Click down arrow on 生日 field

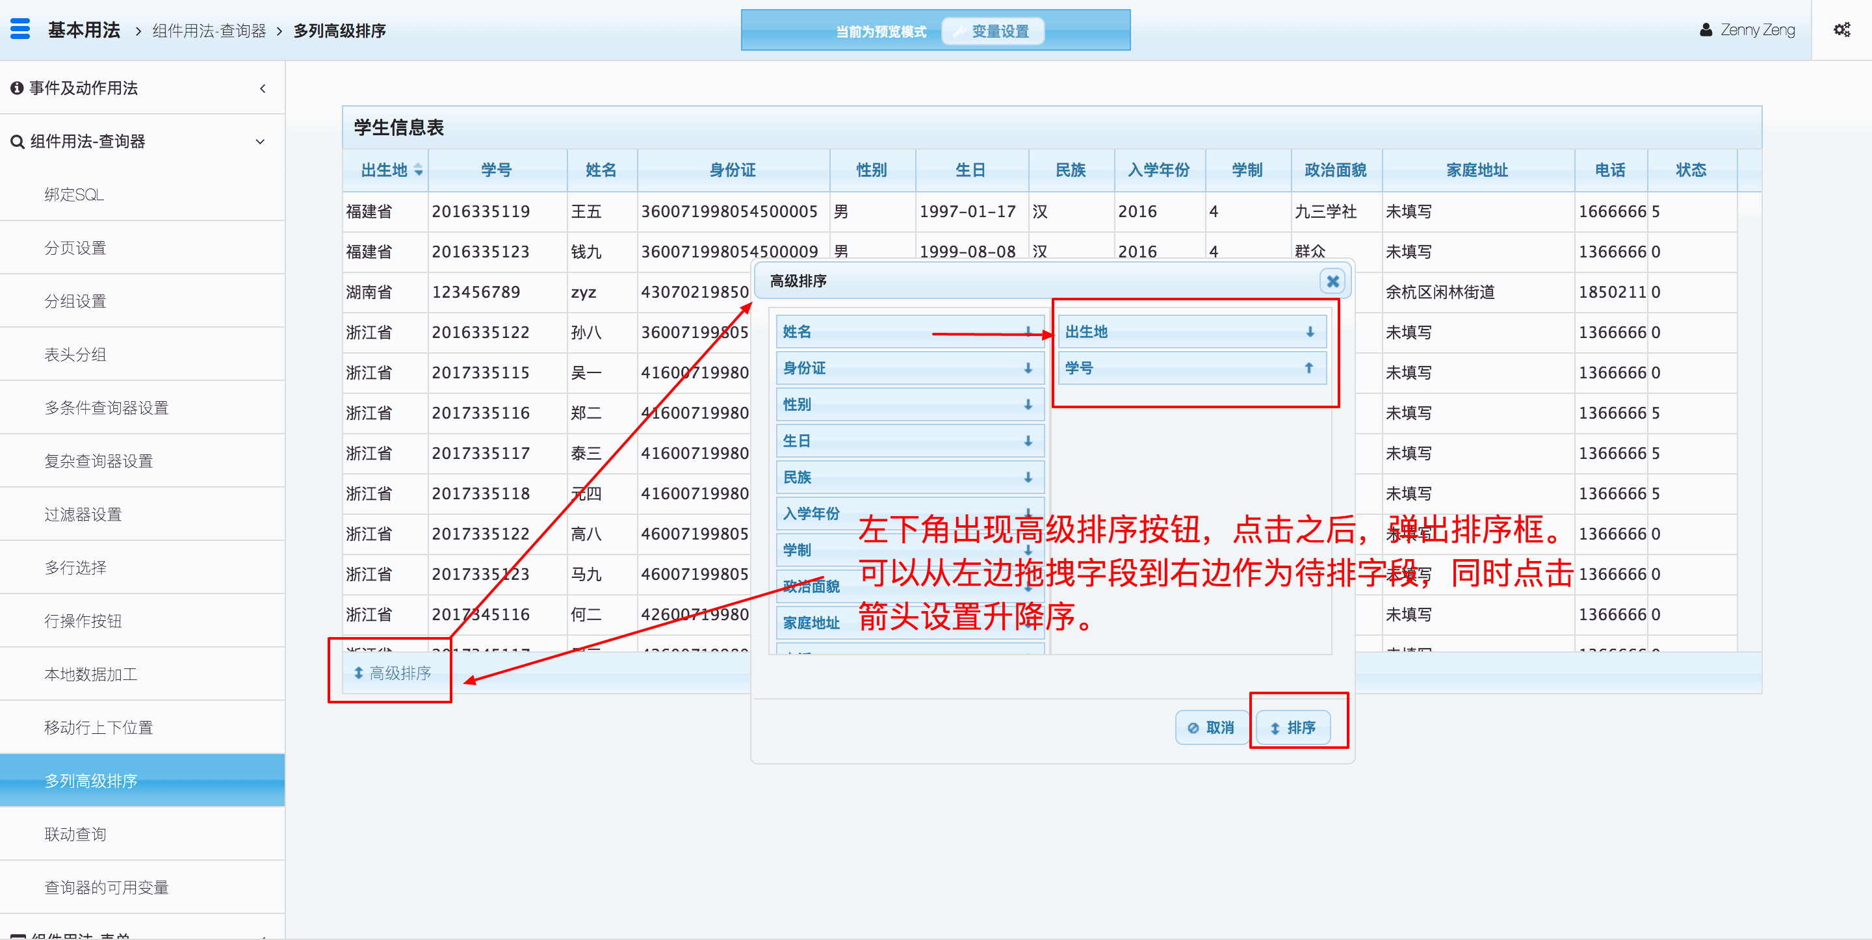click(x=1028, y=441)
